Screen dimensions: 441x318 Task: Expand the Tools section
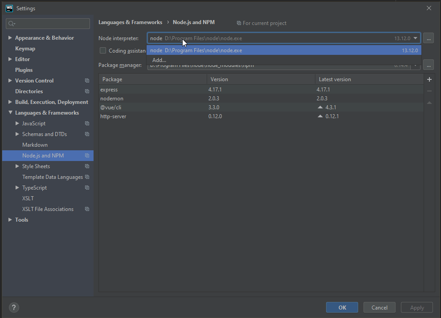[10, 220]
